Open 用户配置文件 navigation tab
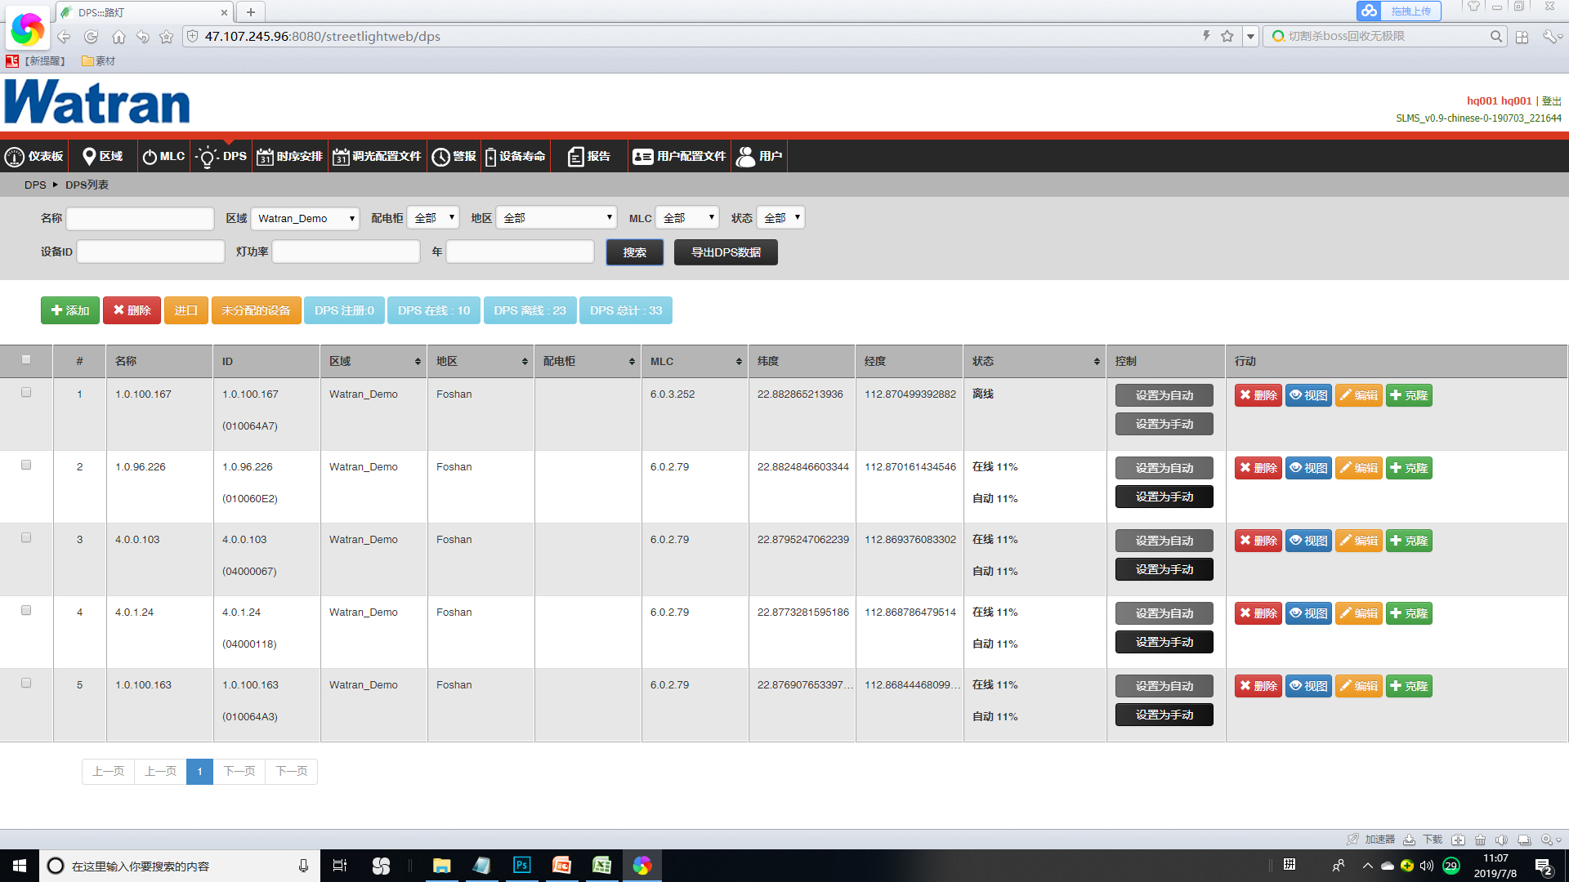 pos(679,157)
